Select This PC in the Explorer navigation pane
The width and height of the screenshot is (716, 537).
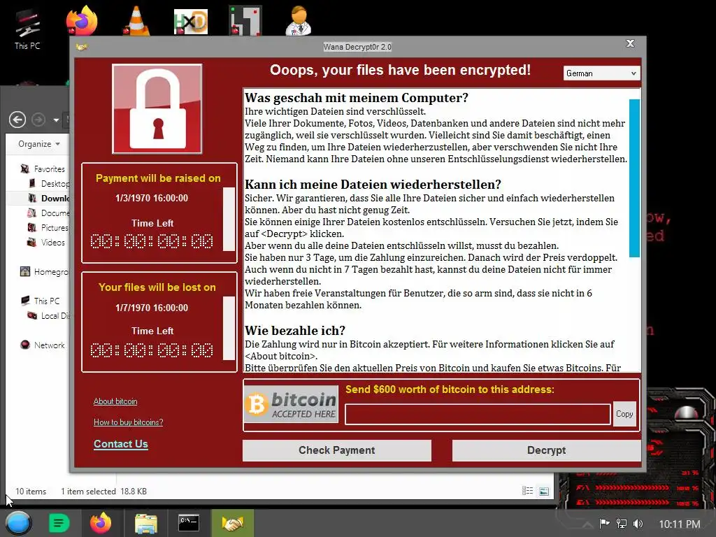(40, 301)
